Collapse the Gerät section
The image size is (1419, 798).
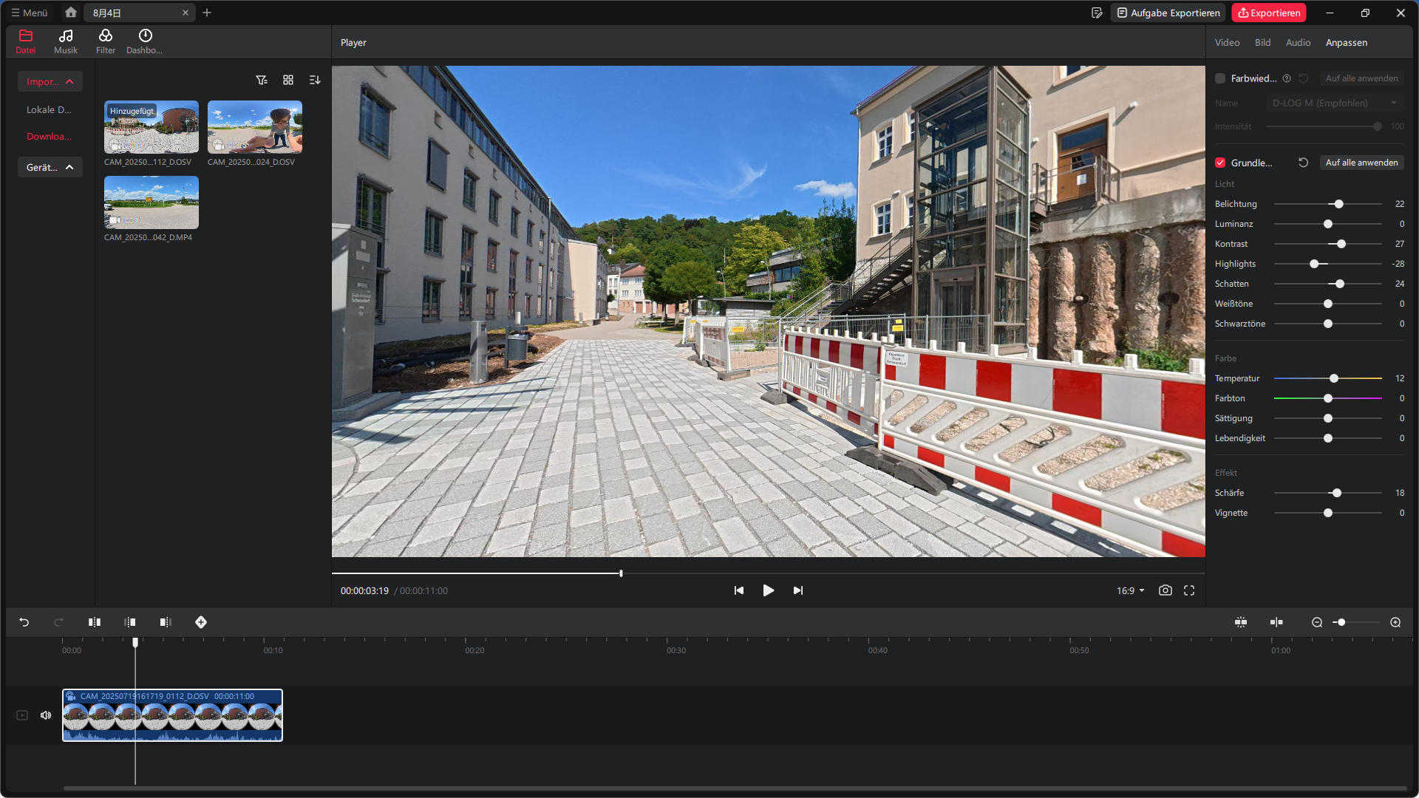pyautogui.click(x=69, y=167)
